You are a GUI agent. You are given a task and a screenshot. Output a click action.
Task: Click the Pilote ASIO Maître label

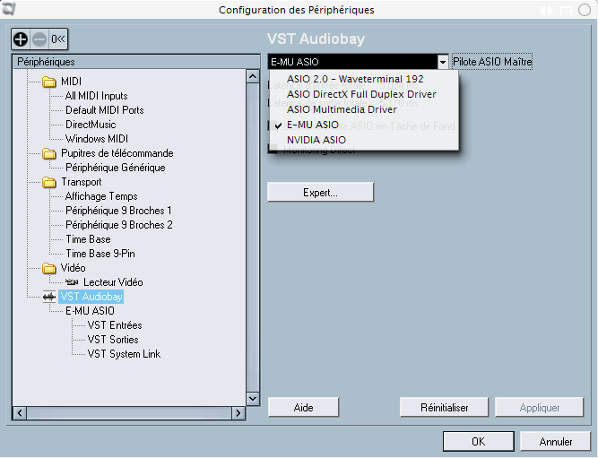[492, 62]
